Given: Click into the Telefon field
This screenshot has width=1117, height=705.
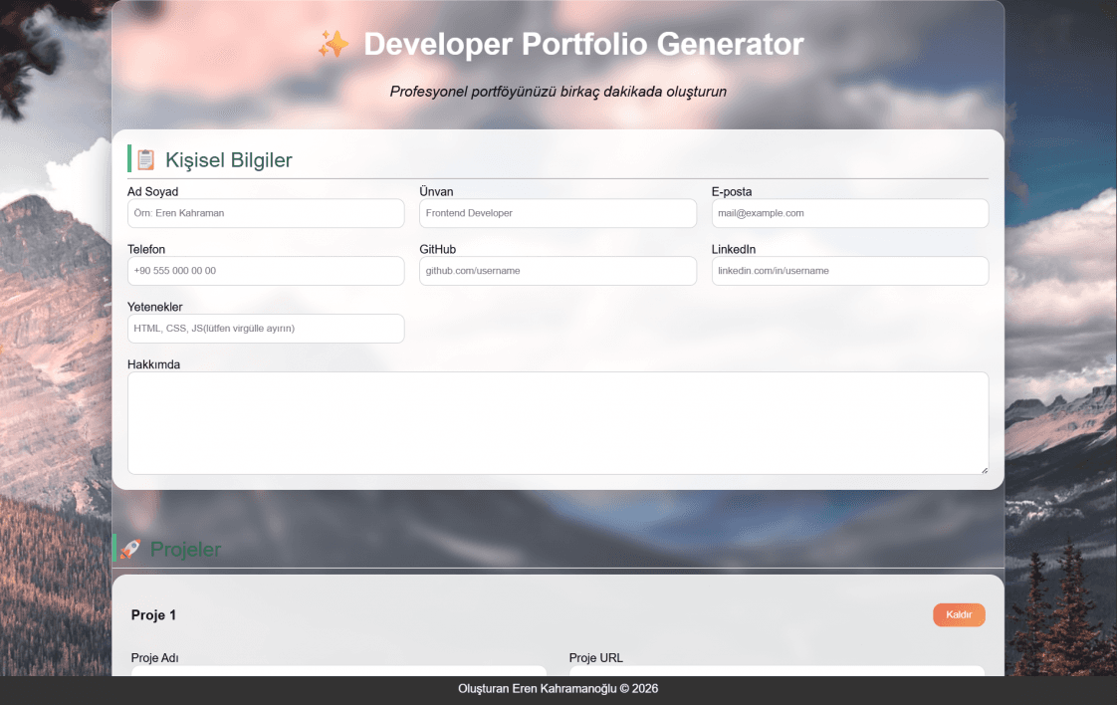Looking at the screenshot, I should (x=266, y=271).
